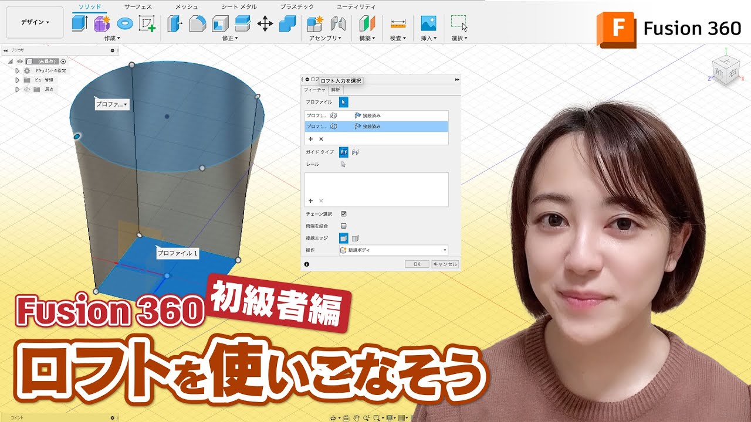Click the info icon in loft dialog

307,264
